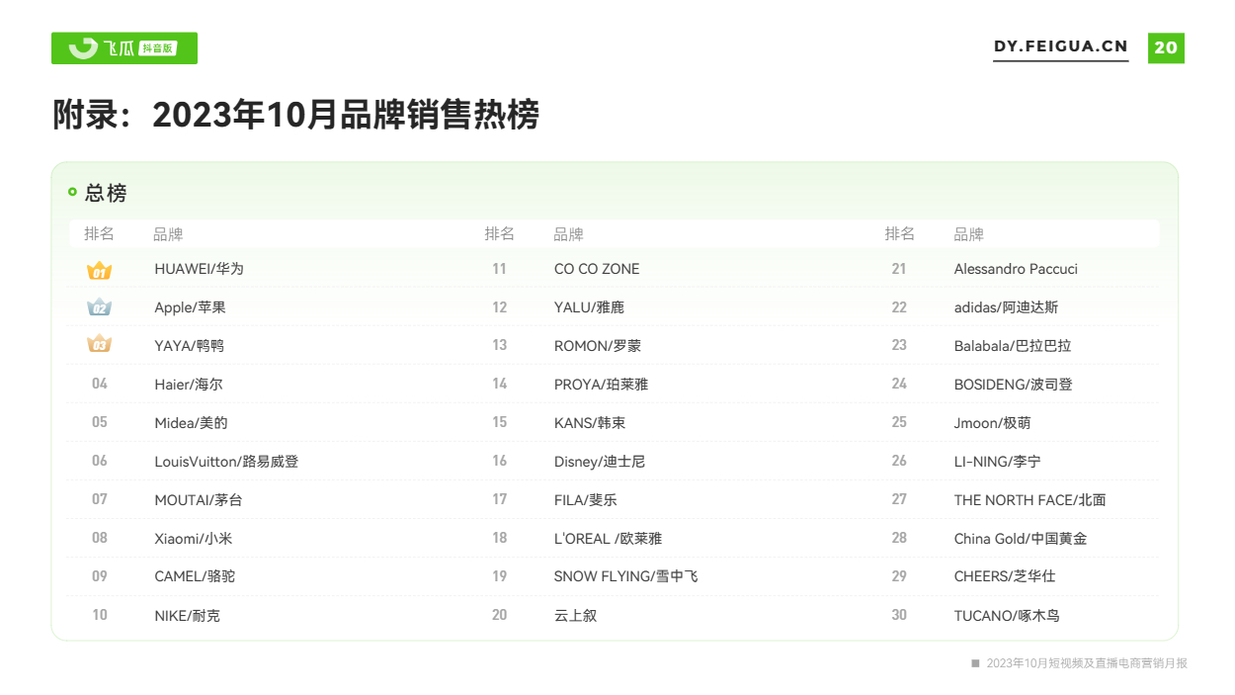The width and height of the screenshot is (1235, 695).
Task: Click the Alessandro Paccuci brand name
Action: pos(1016,269)
